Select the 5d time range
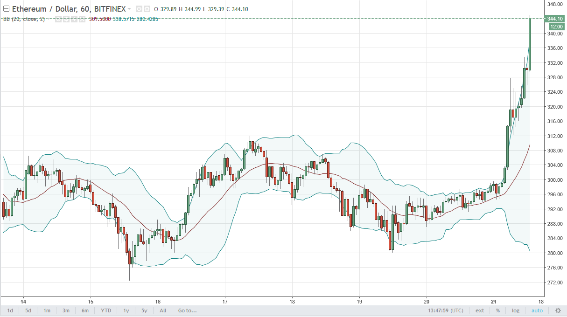 28,310
